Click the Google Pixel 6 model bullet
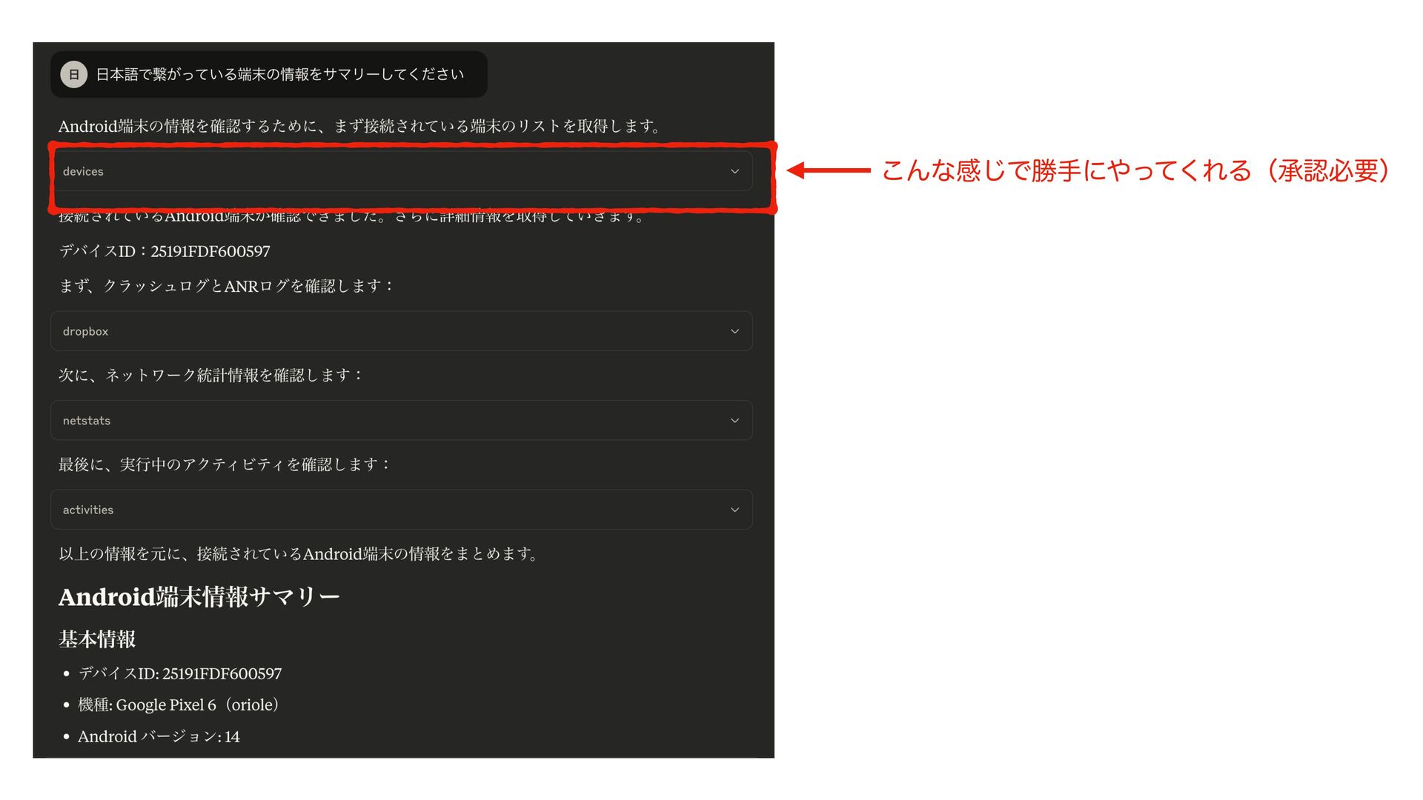The height and width of the screenshot is (800, 1423). tap(179, 704)
